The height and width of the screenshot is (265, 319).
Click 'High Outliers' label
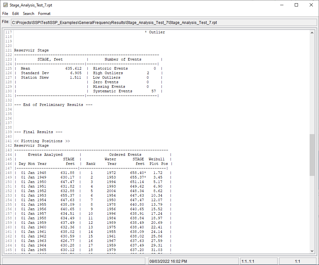pos(108,73)
